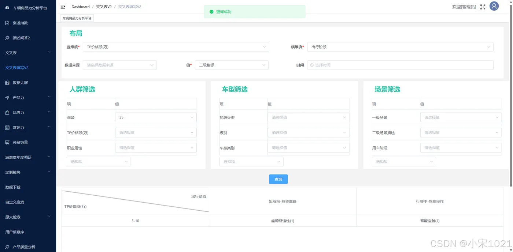Click the 智能座舱(1) table cell
Screen dimensions: 513x252
pyautogui.click(x=430, y=221)
